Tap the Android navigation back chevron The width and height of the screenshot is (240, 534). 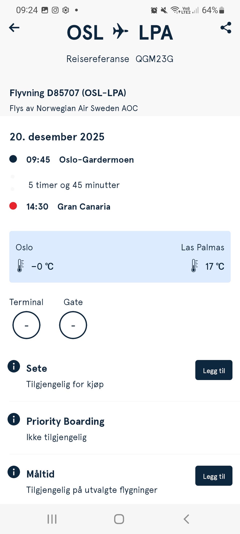pyautogui.click(x=186, y=519)
